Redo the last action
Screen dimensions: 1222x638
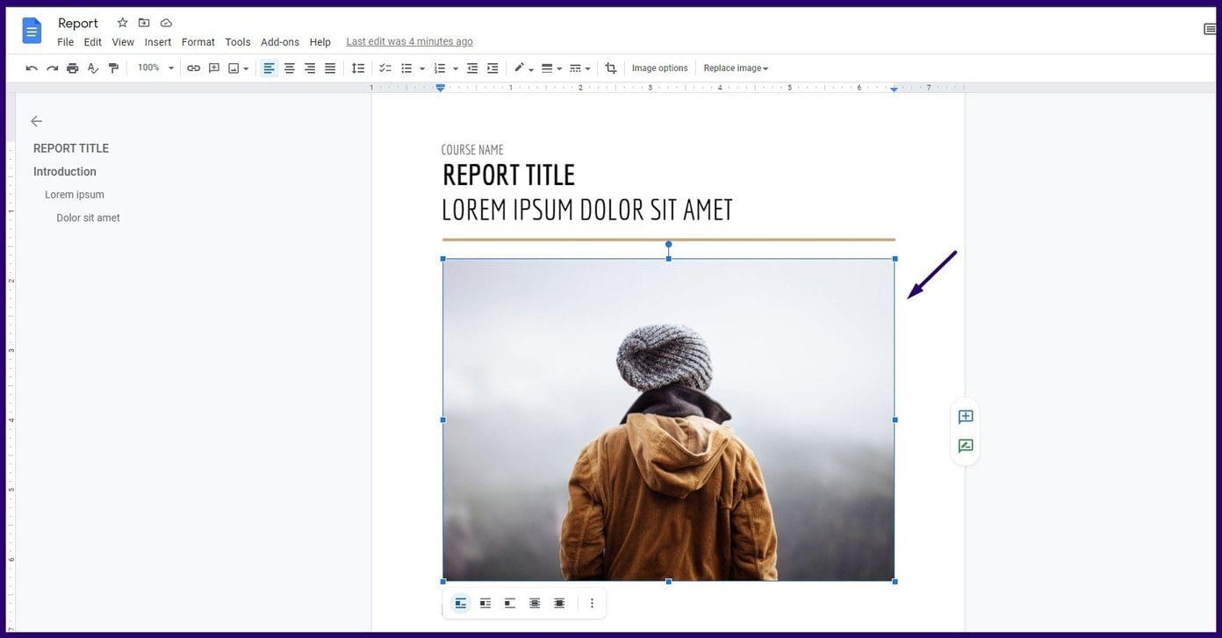point(52,68)
